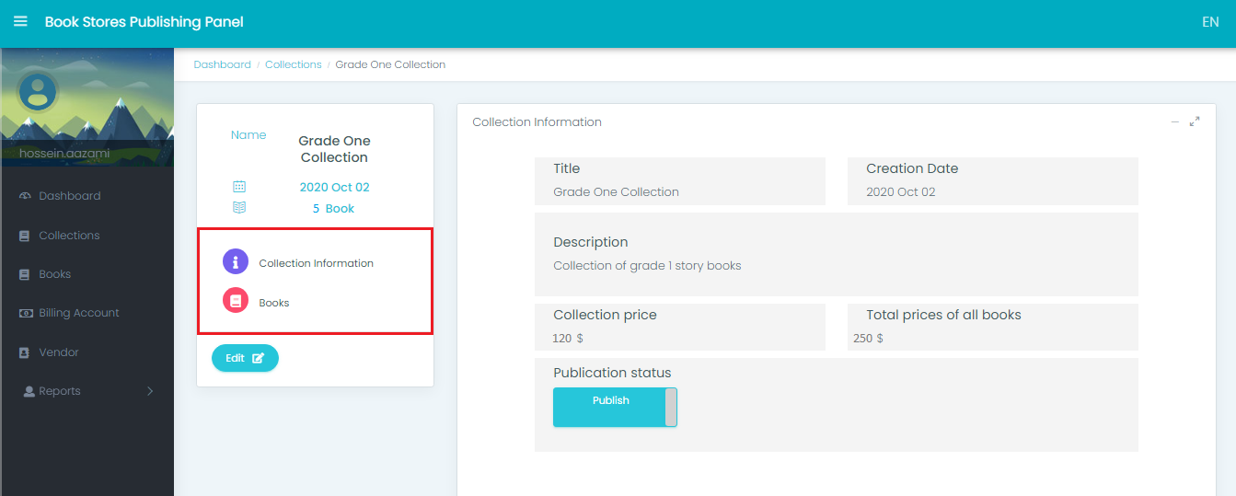Open the hamburger menu icon
This screenshot has height=496, width=1236.
[20, 21]
